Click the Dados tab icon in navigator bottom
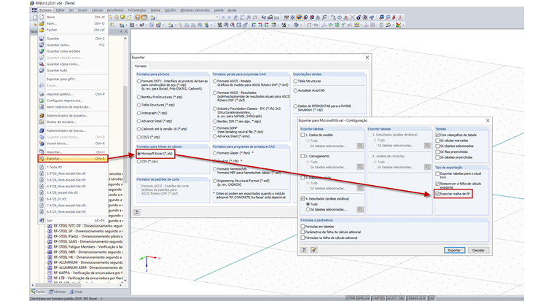This screenshot has height=301, width=554. click(x=34, y=292)
